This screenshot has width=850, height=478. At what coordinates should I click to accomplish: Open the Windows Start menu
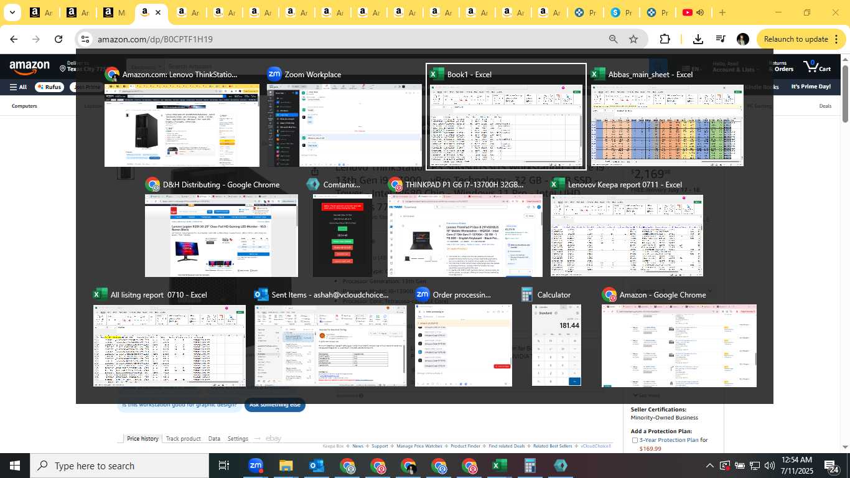14,466
